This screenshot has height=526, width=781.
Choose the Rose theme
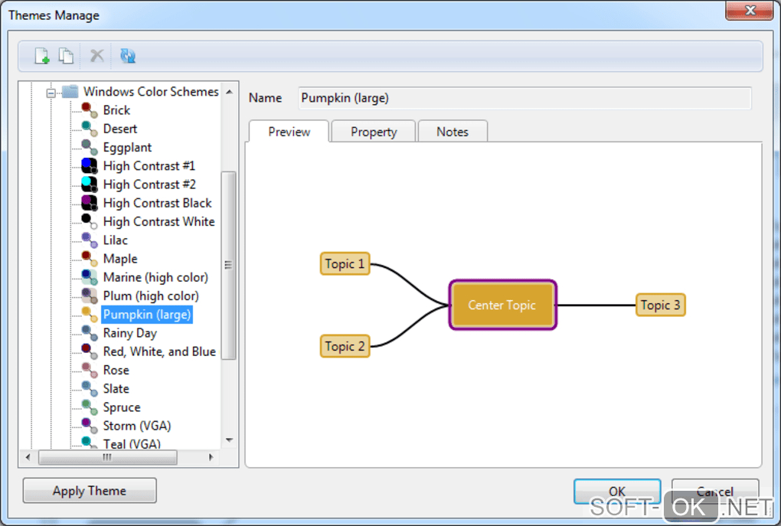click(116, 370)
